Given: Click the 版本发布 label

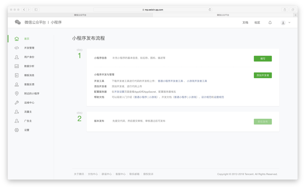Looking at the screenshot, I should (99, 121).
